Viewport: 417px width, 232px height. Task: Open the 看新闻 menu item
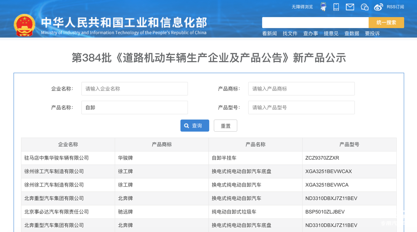pos(269,33)
